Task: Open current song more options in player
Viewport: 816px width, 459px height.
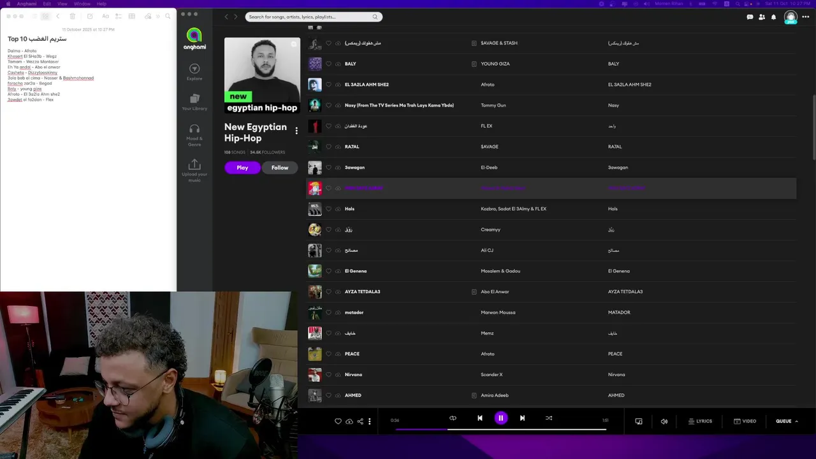Action: [369, 421]
